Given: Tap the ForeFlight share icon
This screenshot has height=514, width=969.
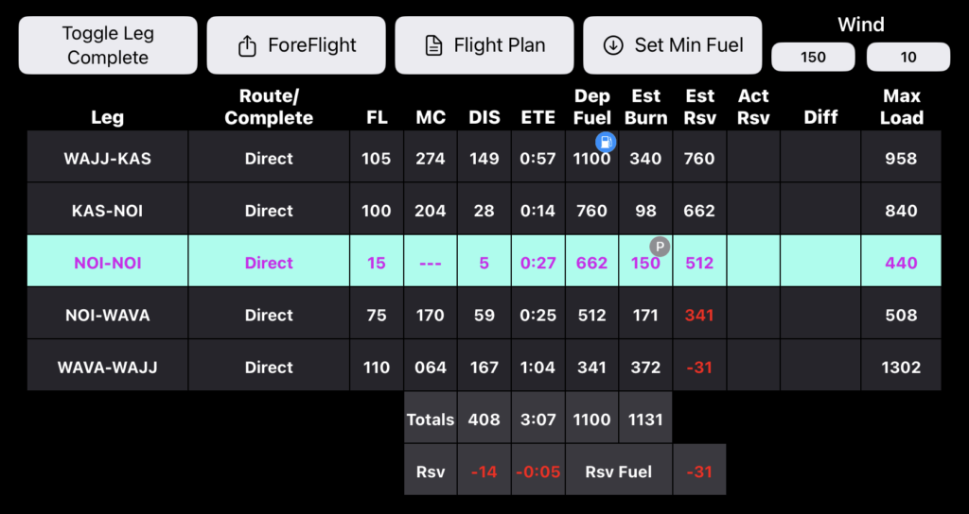Looking at the screenshot, I should click(x=247, y=45).
